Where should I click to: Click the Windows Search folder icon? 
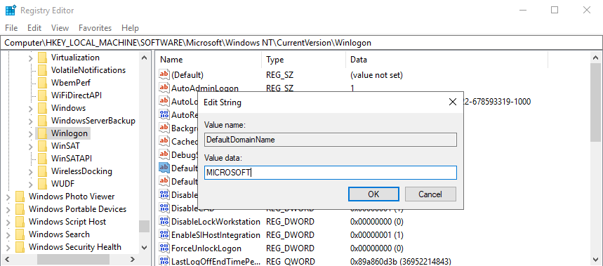tap(20, 234)
